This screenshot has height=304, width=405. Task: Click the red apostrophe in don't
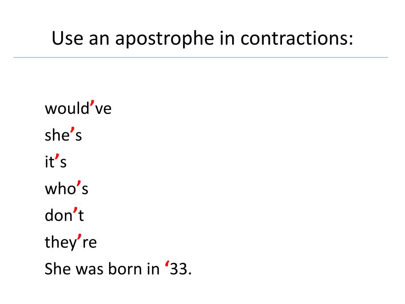[x=76, y=210]
